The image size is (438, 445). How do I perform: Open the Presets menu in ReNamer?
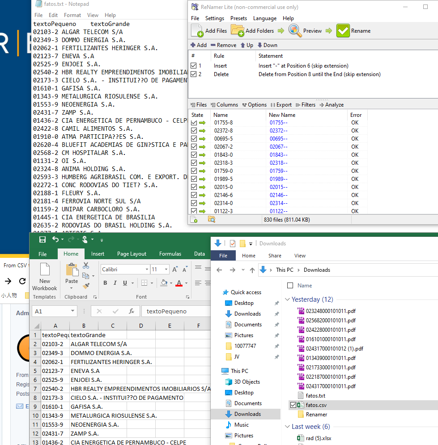pyautogui.click(x=238, y=18)
